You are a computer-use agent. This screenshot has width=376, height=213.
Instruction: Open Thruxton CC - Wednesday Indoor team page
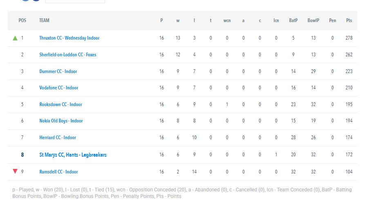pos(69,38)
